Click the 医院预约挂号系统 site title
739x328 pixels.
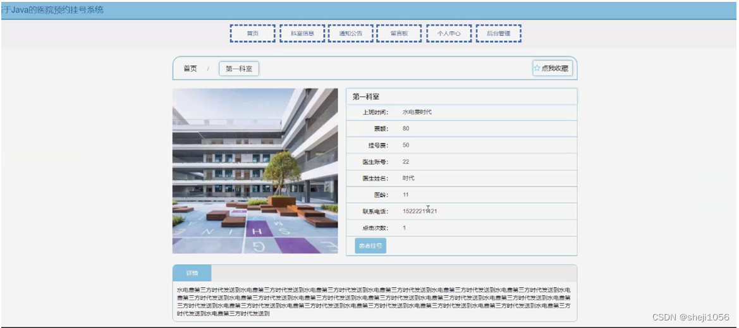pos(52,10)
